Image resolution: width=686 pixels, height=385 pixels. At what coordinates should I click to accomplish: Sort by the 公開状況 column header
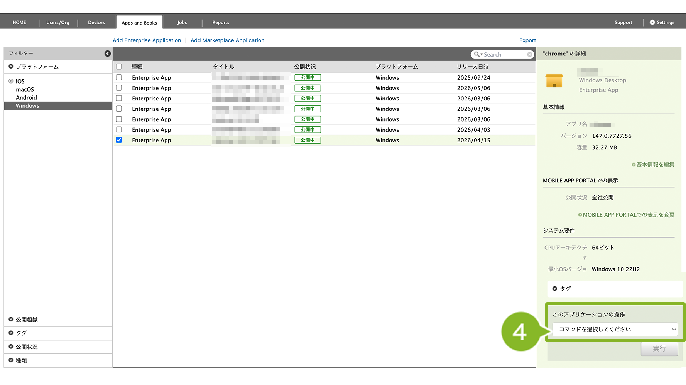305,67
